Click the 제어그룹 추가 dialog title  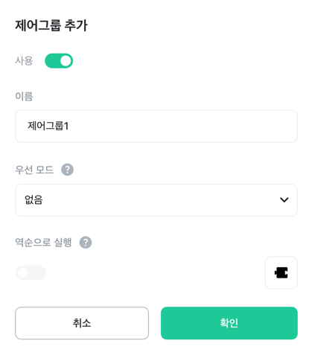coord(51,25)
